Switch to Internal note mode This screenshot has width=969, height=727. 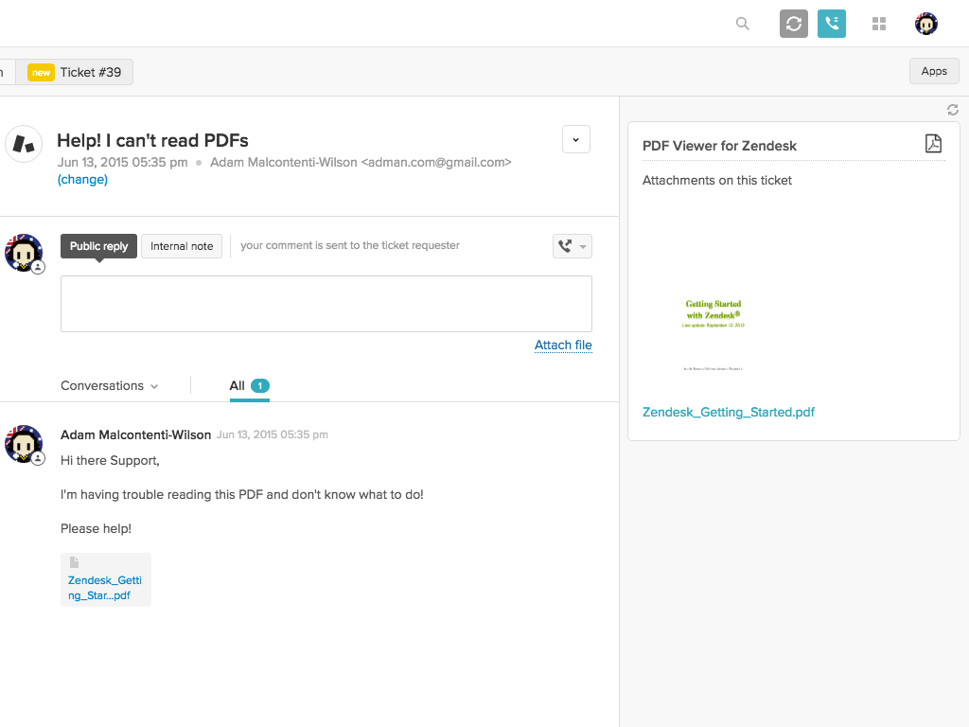click(182, 246)
